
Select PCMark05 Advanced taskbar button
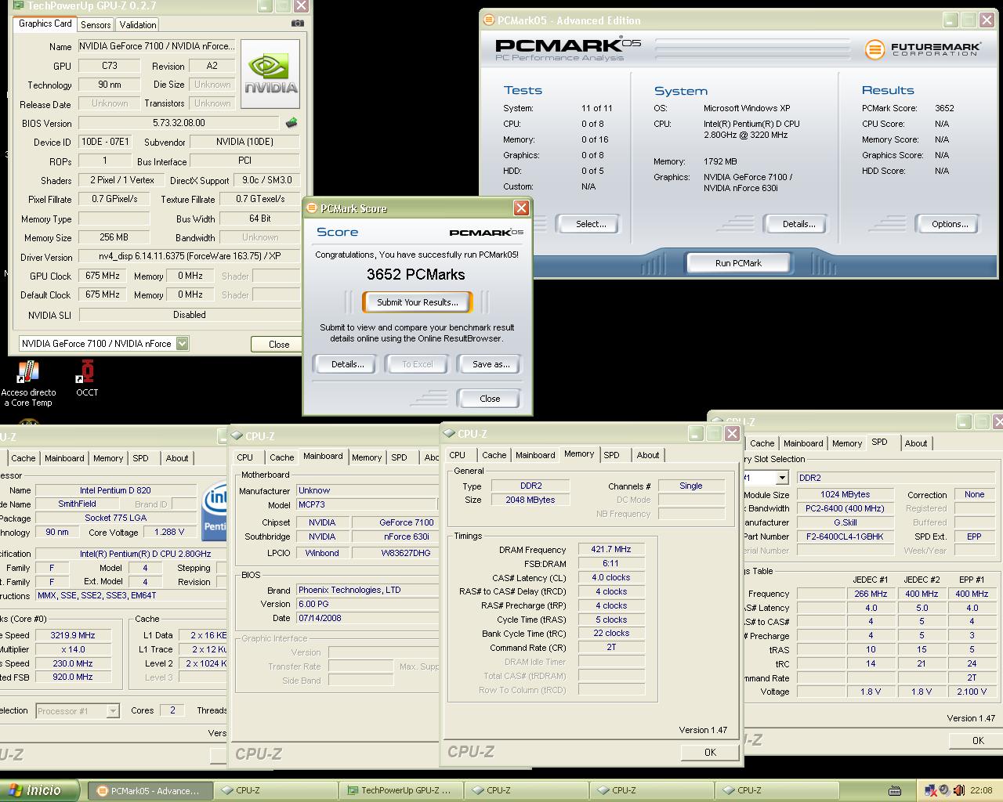(x=149, y=790)
